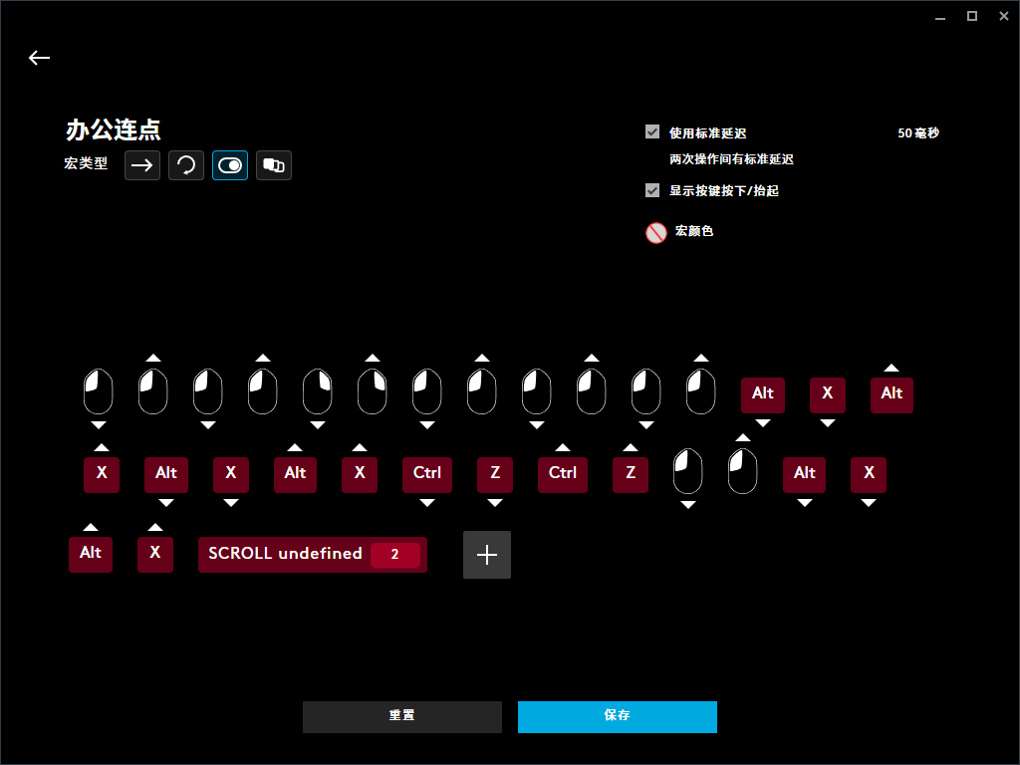This screenshot has width=1020, height=765.
Task: Select the no-repeat arrow macro type
Action: [x=142, y=165]
